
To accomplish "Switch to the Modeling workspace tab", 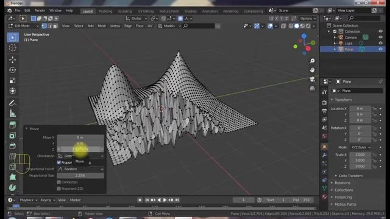I will [105, 11].
